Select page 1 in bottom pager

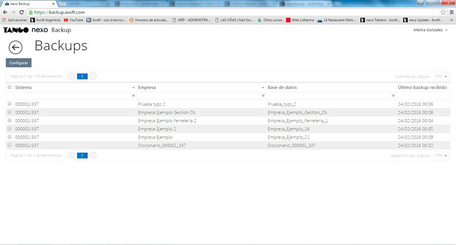coord(82,155)
